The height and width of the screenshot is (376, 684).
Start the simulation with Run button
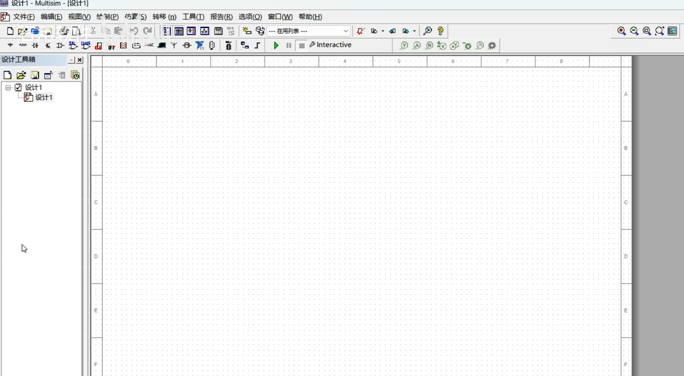pyautogui.click(x=276, y=45)
